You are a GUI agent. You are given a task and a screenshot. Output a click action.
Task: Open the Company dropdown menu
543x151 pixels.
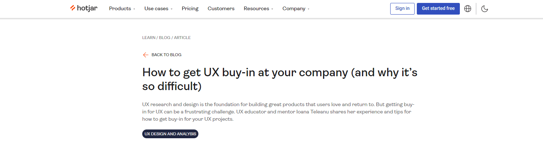(296, 8)
